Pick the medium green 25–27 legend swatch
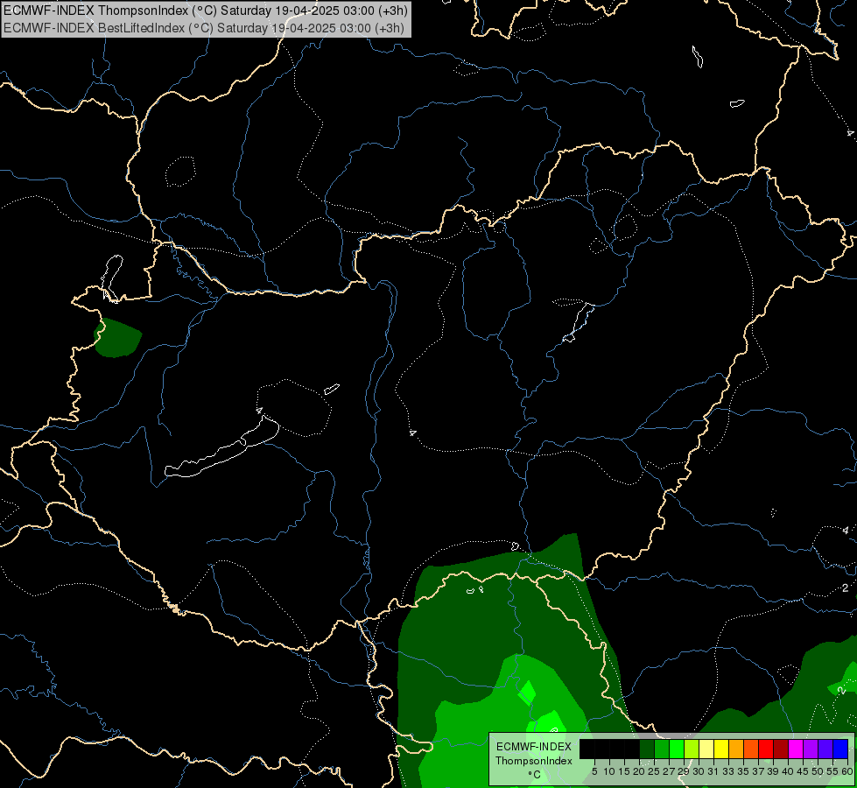Viewport: 857px width, 788px height. (661, 749)
